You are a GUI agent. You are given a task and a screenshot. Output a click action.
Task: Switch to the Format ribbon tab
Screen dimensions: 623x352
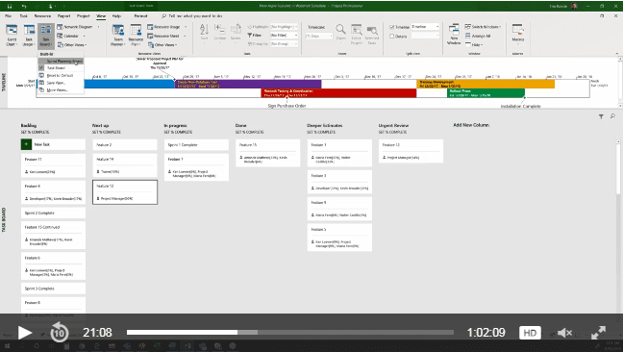point(140,16)
